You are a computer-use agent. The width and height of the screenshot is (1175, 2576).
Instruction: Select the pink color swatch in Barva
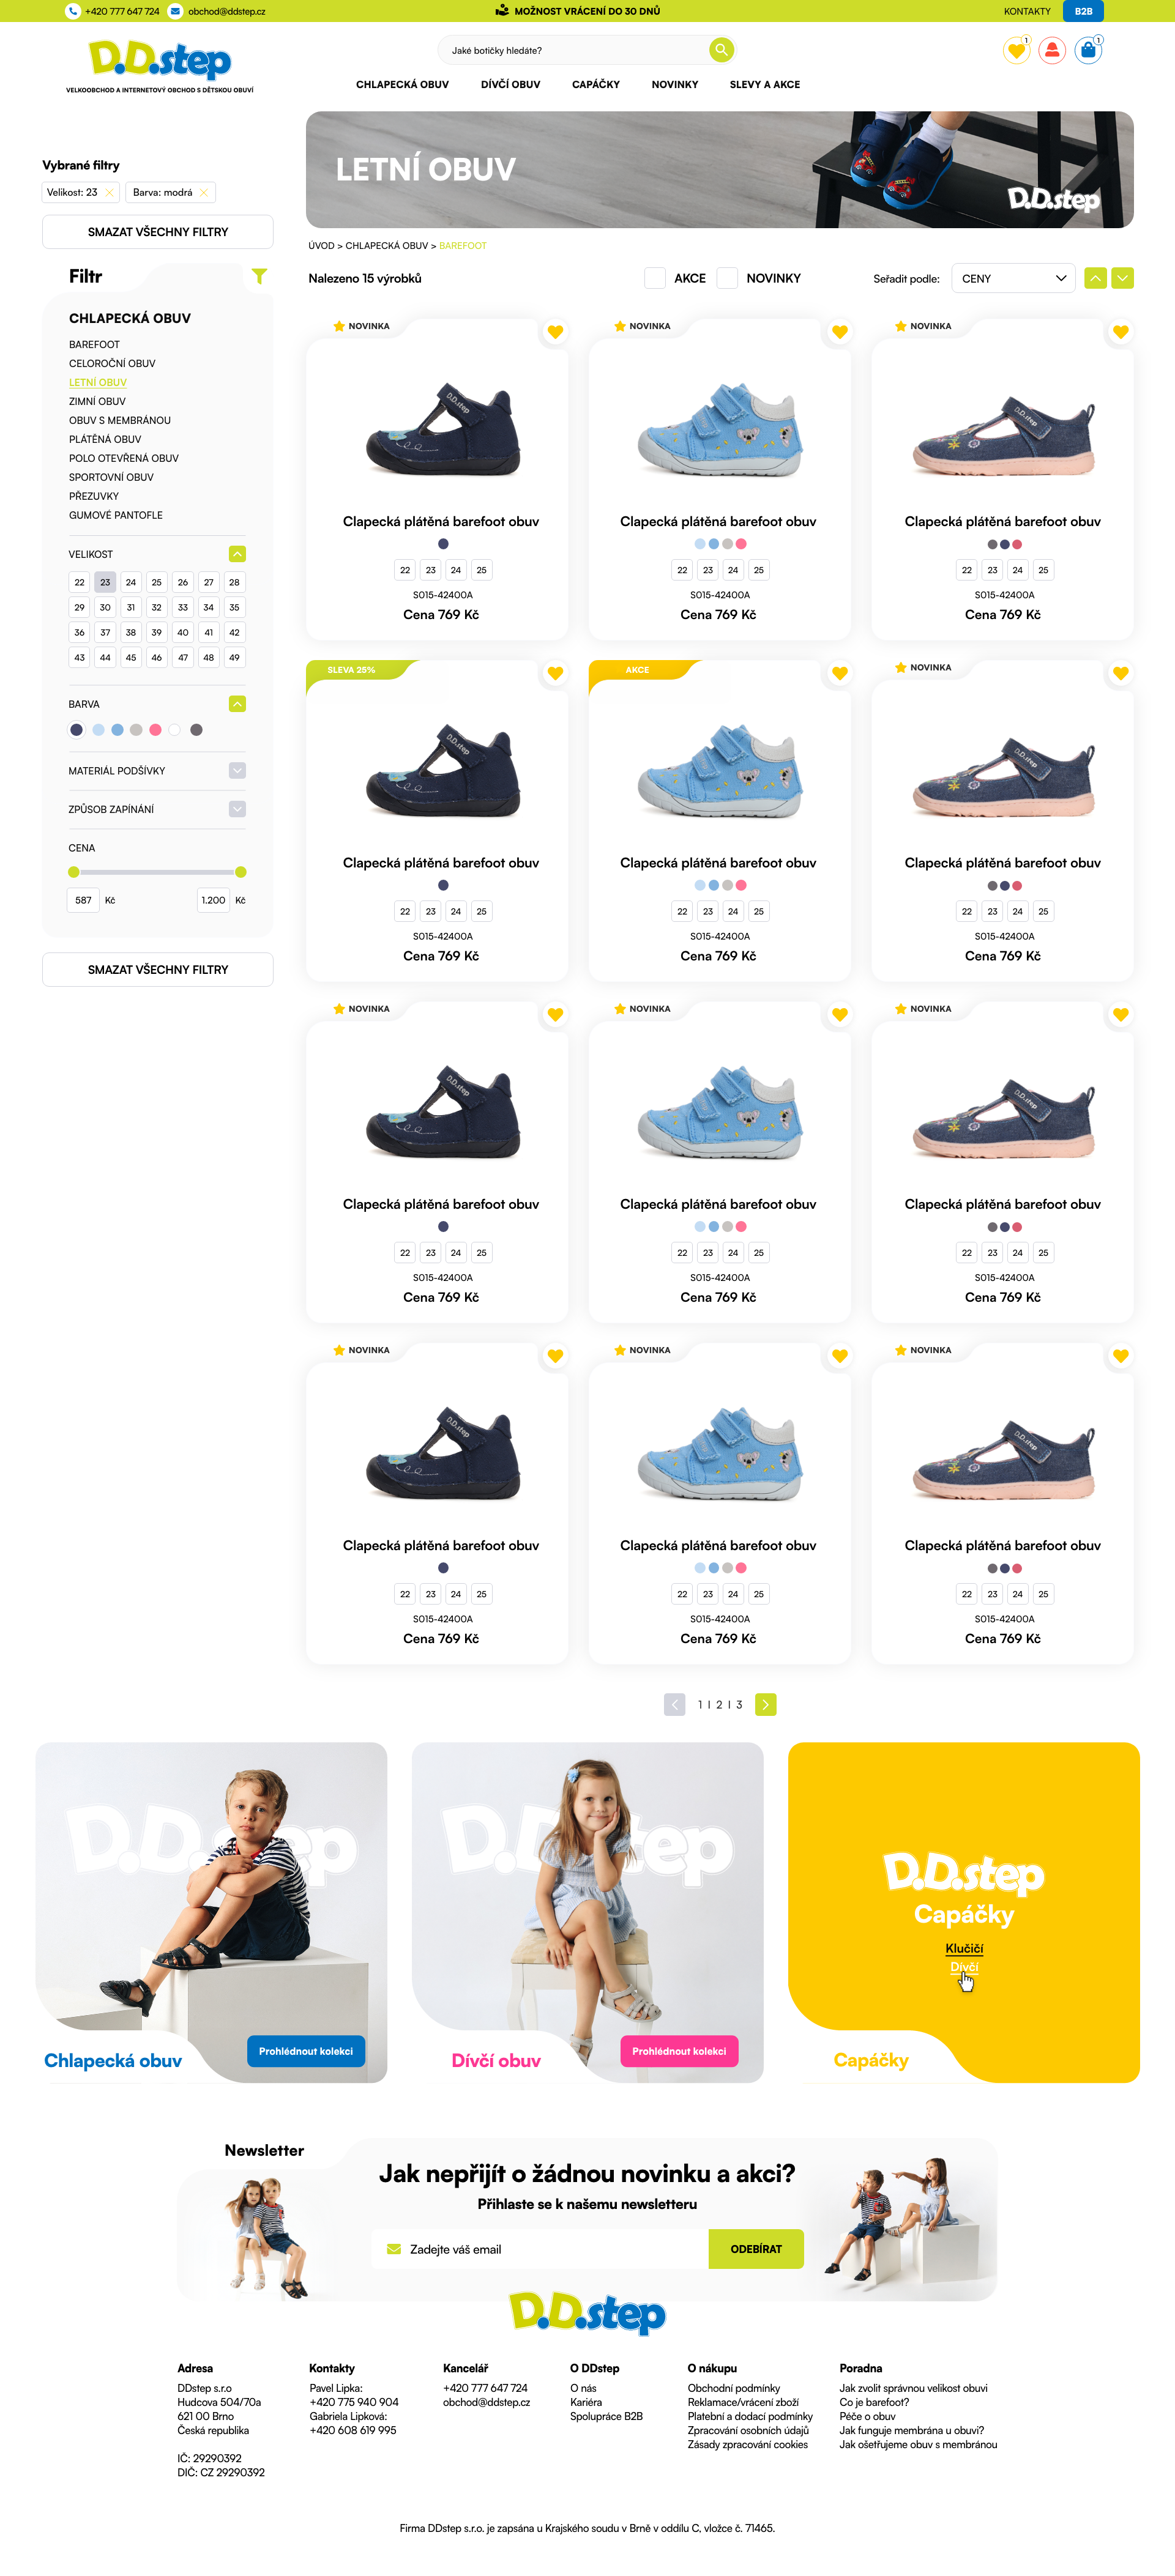click(x=155, y=730)
